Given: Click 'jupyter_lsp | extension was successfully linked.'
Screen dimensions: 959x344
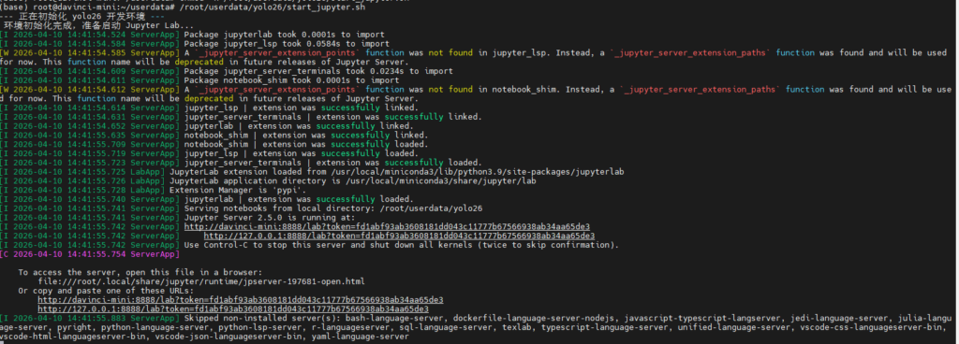Looking at the screenshot, I should point(301,107).
